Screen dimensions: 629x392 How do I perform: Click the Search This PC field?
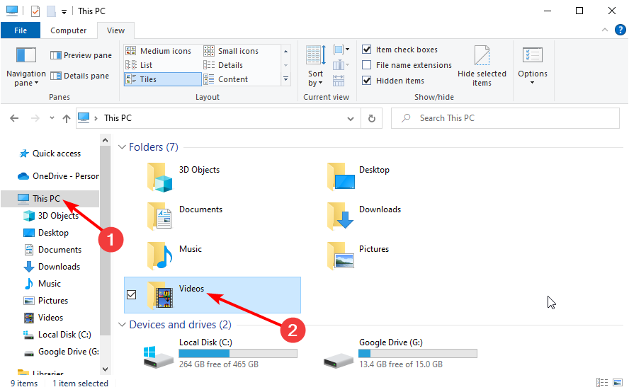(x=505, y=118)
